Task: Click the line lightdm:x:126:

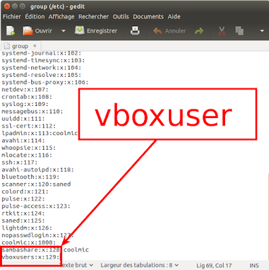Action: [27, 227]
